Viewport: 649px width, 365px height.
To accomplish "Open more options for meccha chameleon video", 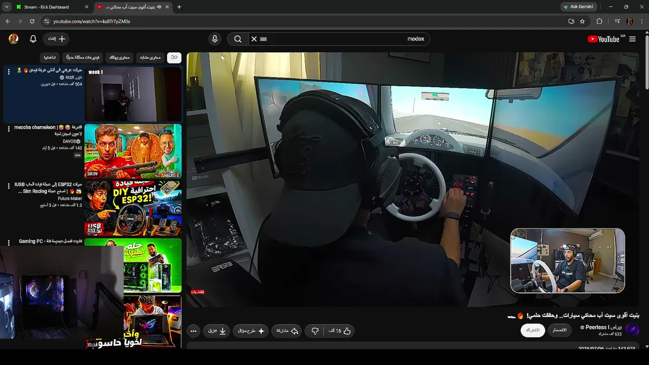I will 9,129.
